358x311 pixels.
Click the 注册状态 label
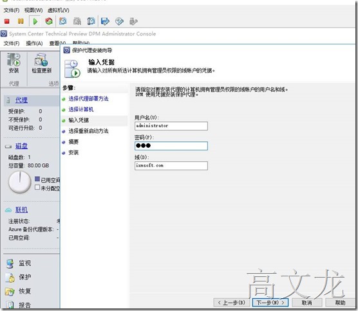pyautogui.click(x=19, y=221)
